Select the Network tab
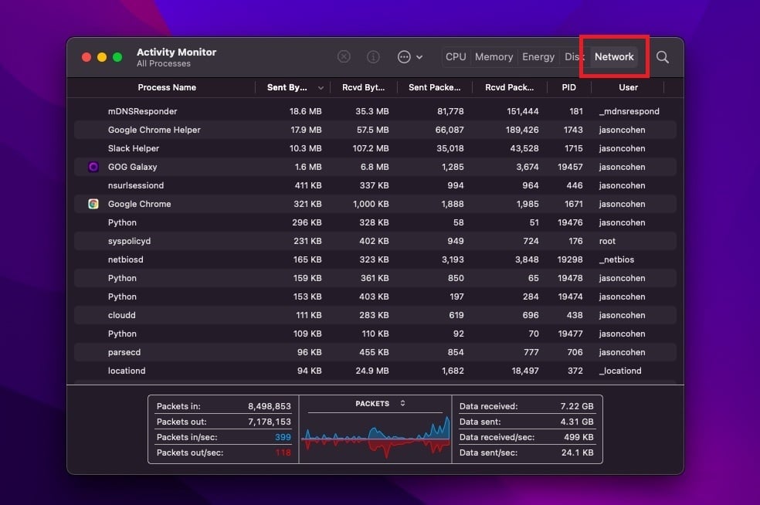The height and width of the screenshot is (505, 760). pyautogui.click(x=613, y=56)
